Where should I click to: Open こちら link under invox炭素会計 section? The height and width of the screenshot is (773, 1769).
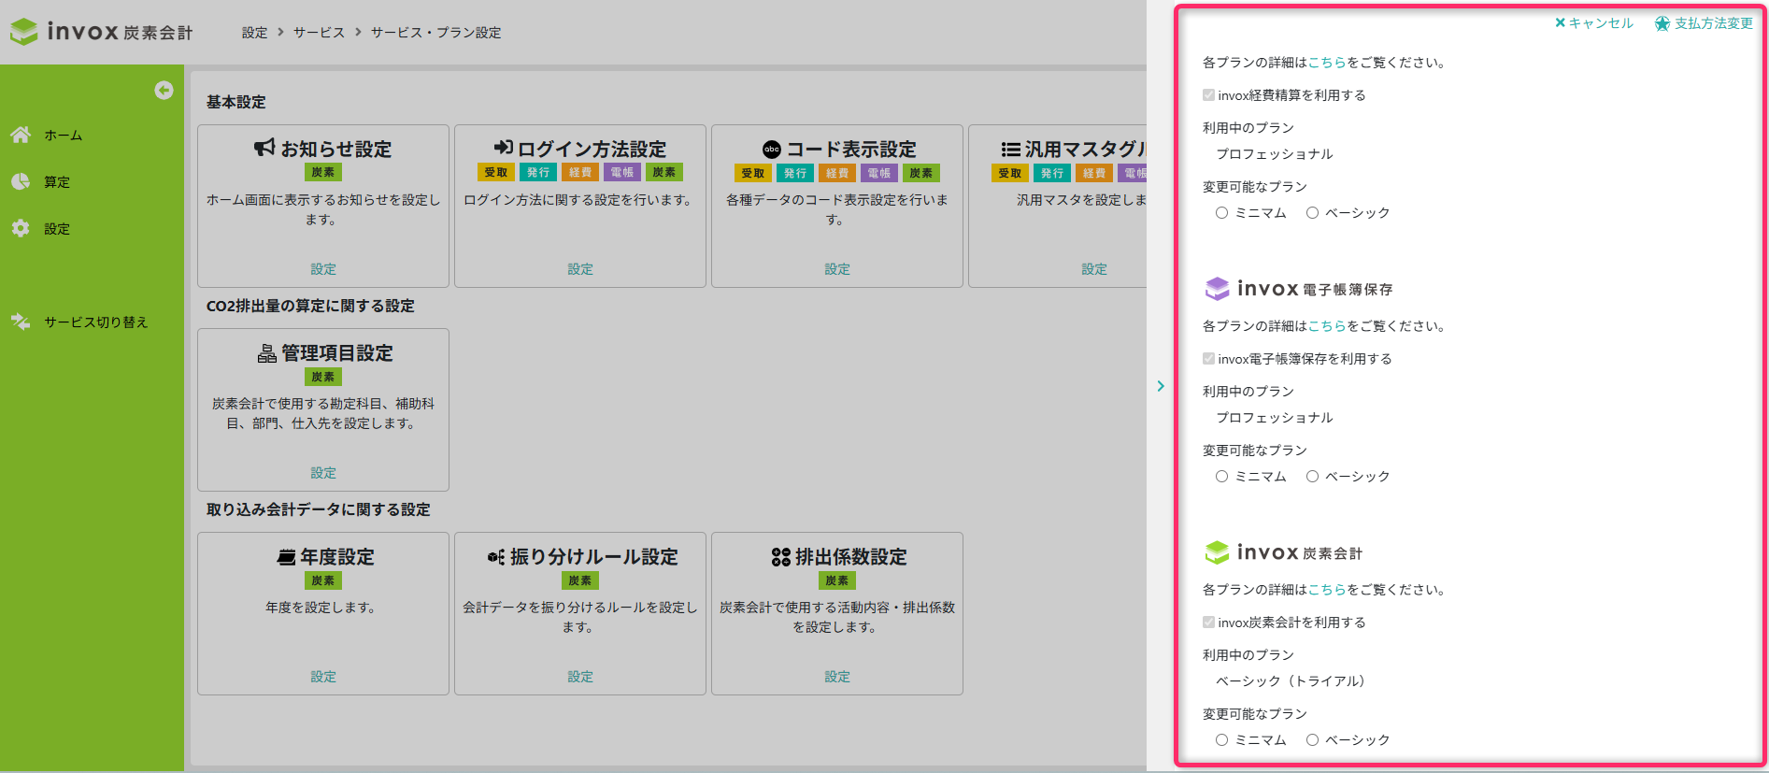click(1327, 589)
